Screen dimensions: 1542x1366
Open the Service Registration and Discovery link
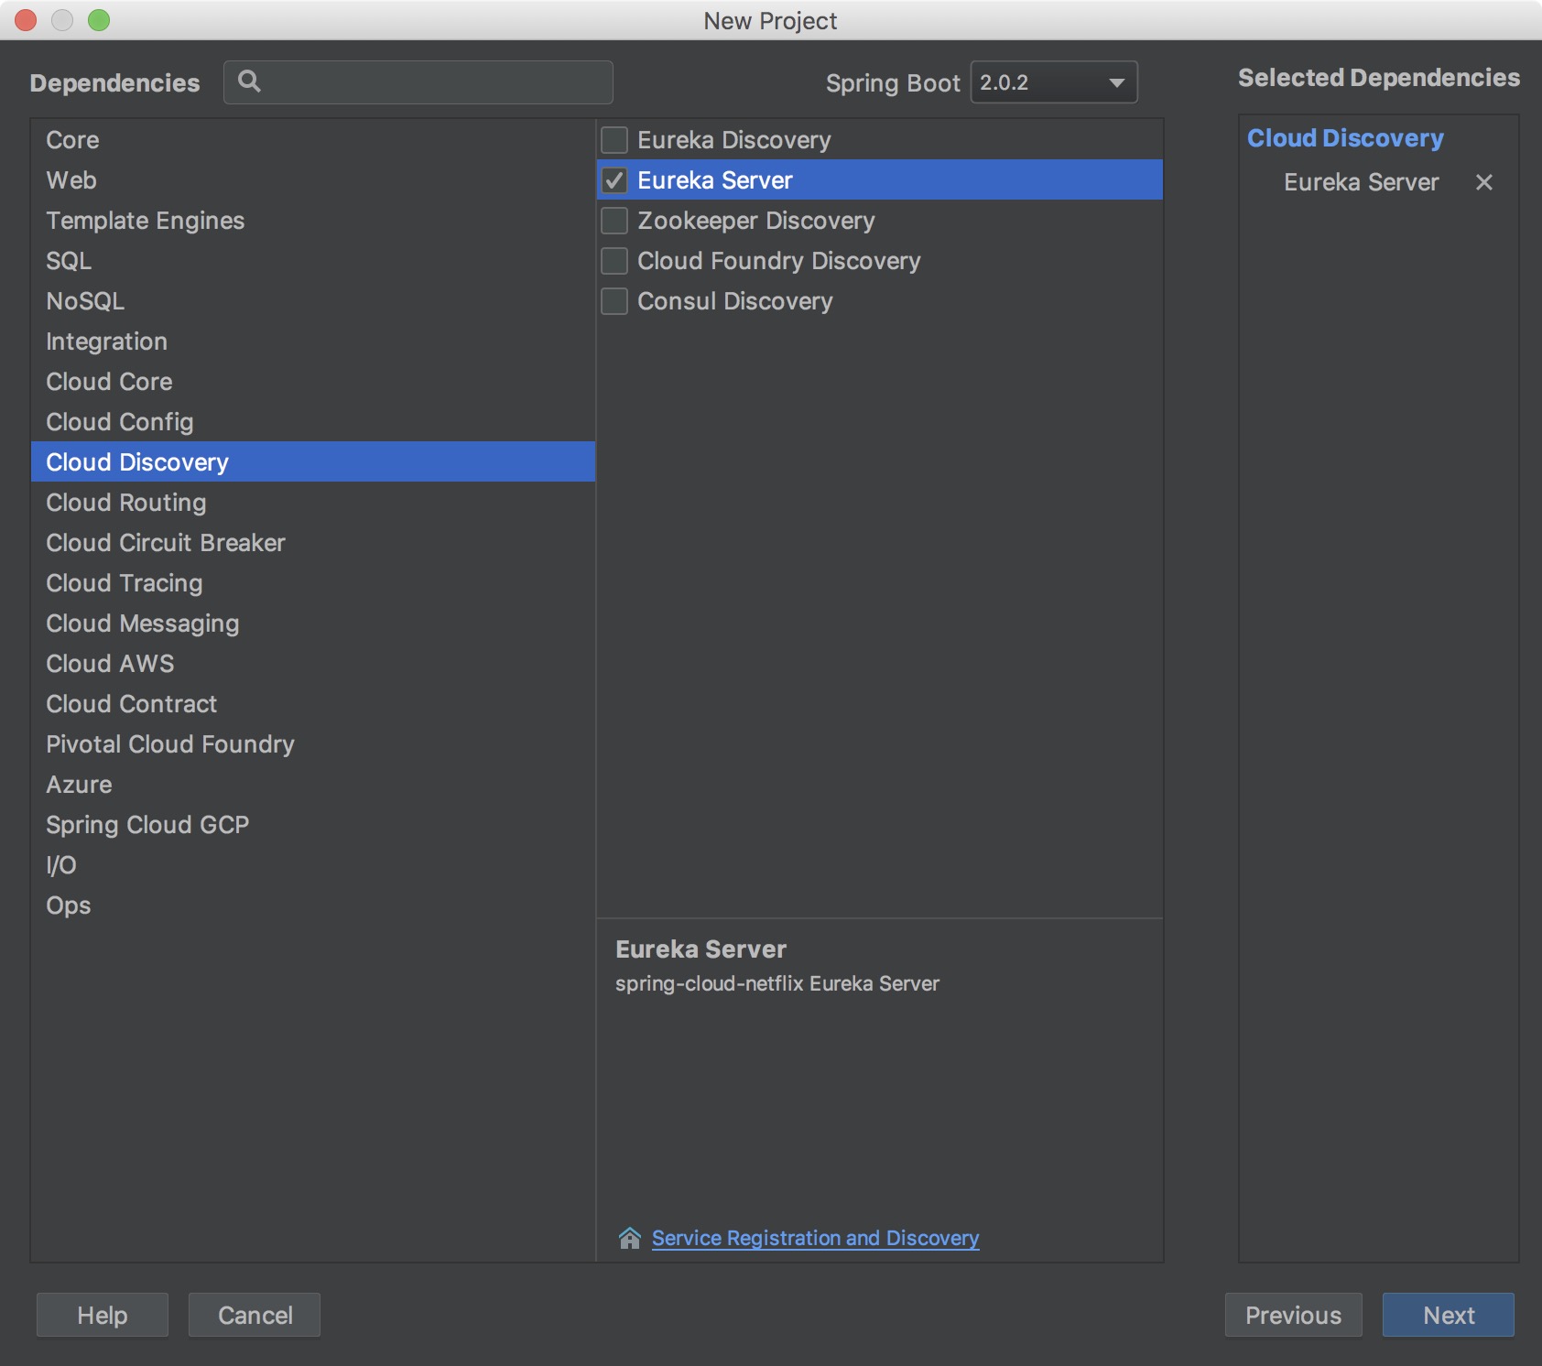[x=815, y=1238]
